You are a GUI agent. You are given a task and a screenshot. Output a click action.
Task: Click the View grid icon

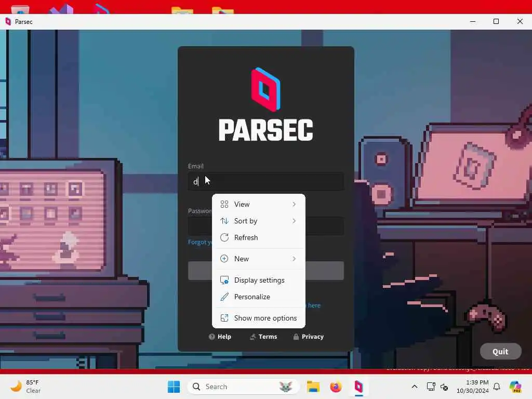pyautogui.click(x=224, y=204)
